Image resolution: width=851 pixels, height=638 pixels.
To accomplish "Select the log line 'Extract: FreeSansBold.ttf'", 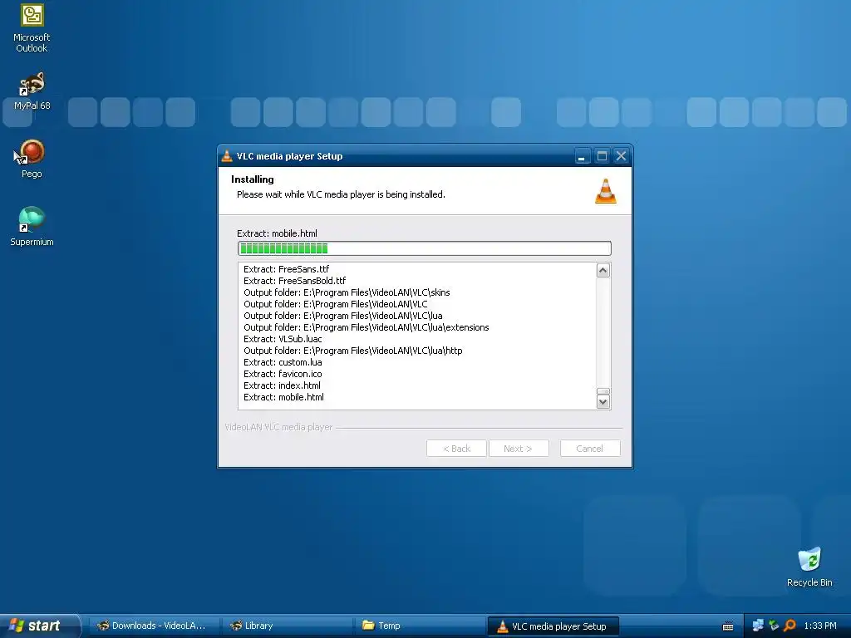I will [x=295, y=281].
